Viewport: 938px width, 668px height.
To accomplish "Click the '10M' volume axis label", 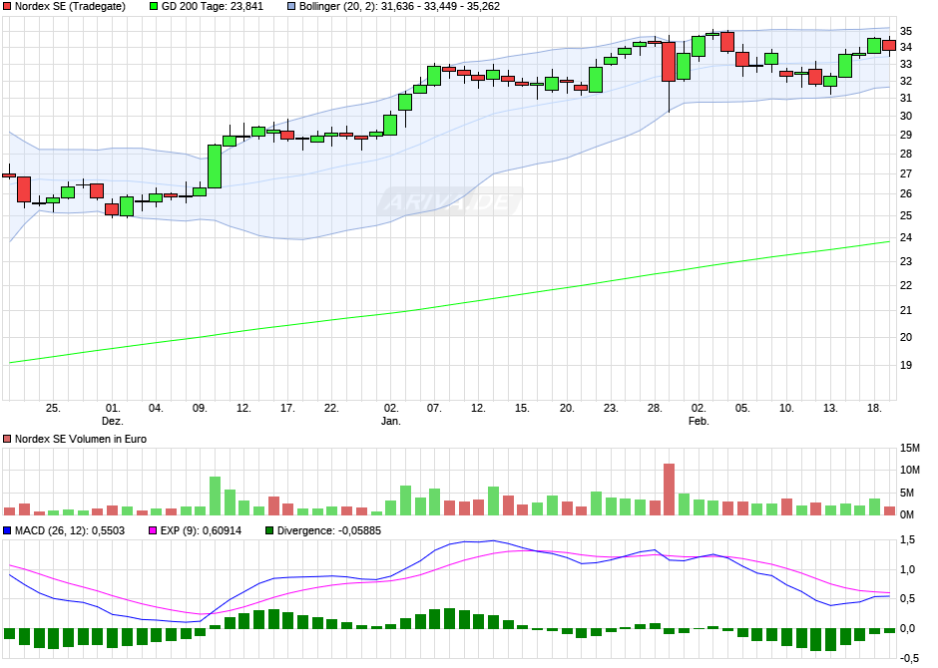I will 910,471.
